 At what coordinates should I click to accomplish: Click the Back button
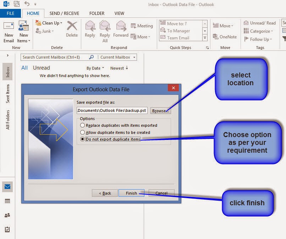pos(105,193)
